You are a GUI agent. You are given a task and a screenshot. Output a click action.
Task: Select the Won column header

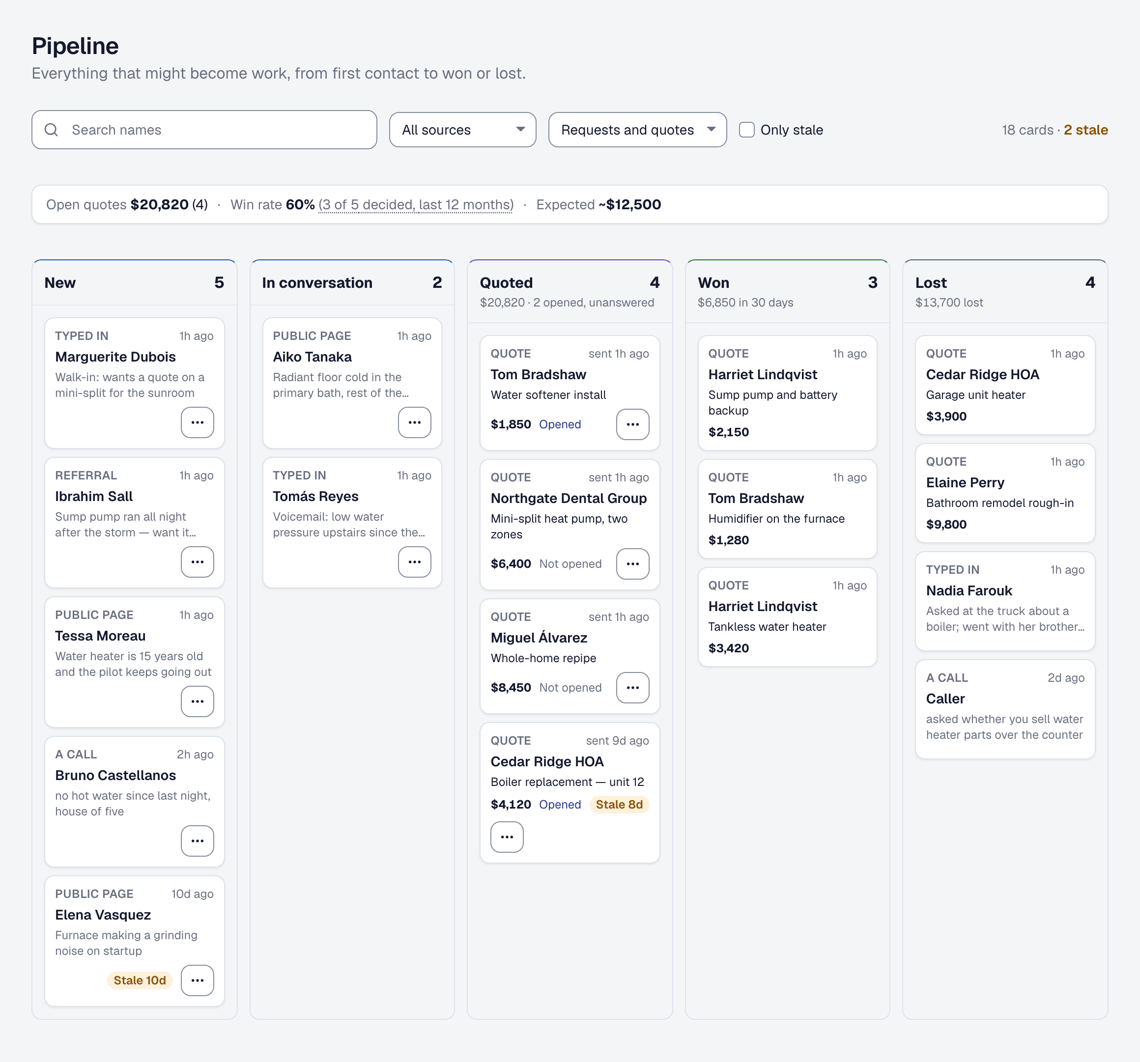pyautogui.click(x=787, y=292)
